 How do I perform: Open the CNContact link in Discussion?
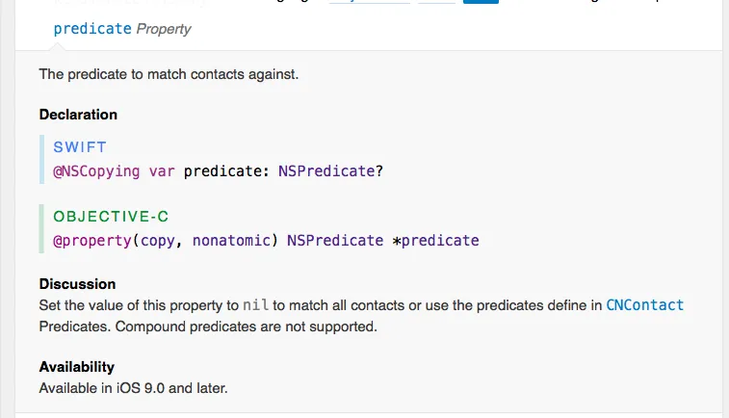644,305
